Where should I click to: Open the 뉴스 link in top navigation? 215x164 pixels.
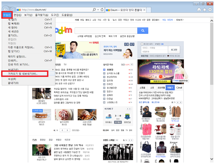(x=115, y=20)
